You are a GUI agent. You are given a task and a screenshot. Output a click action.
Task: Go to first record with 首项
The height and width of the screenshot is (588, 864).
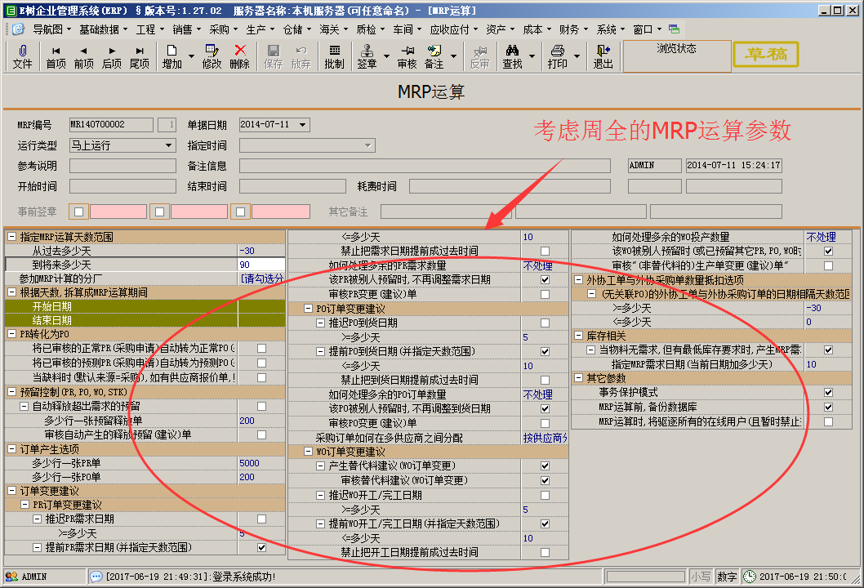tap(56, 51)
